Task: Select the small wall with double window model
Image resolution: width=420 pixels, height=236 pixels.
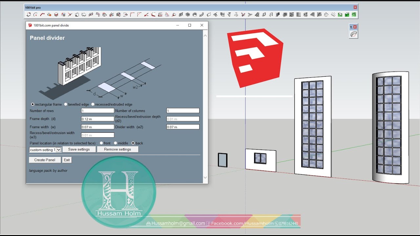Action: click(261, 160)
